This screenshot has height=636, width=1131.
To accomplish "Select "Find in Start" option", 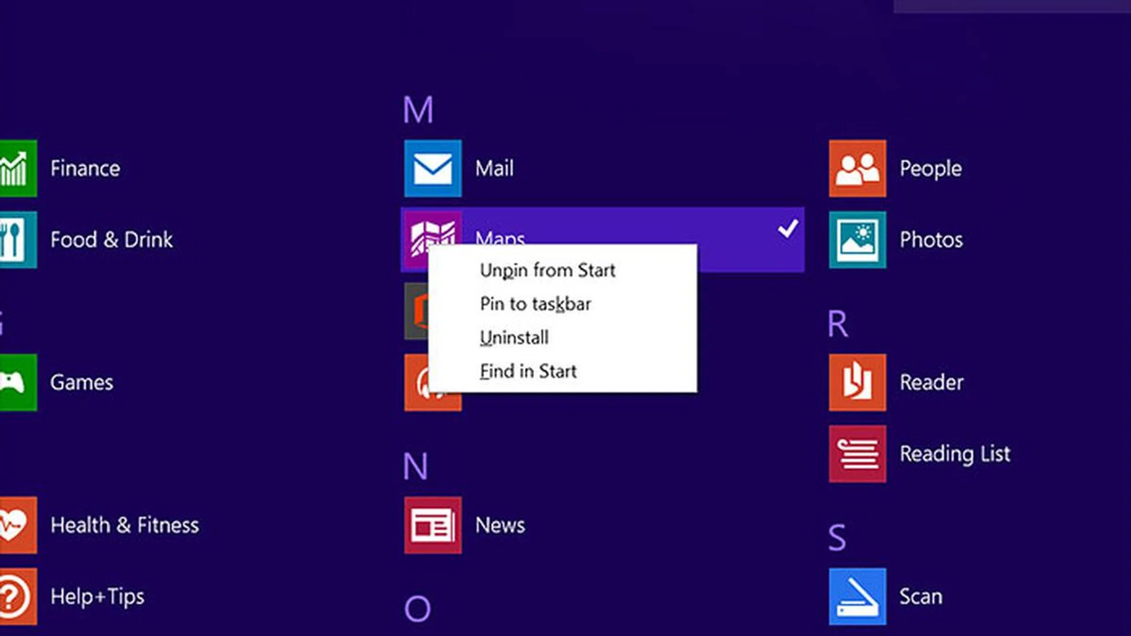I will [x=527, y=371].
